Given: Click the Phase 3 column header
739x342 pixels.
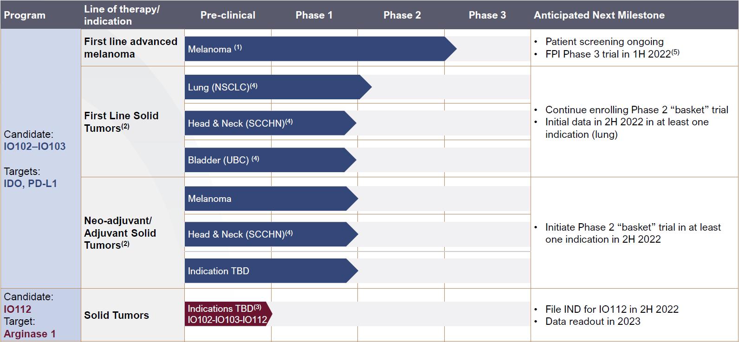Looking at the screenshot, I should pos(487,15).
